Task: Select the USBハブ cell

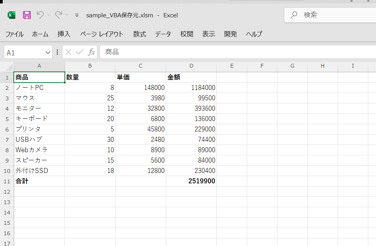Action: point(39,140)
